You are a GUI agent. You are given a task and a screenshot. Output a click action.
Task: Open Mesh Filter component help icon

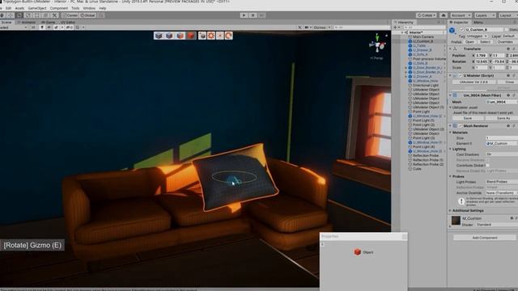(508, 95)
